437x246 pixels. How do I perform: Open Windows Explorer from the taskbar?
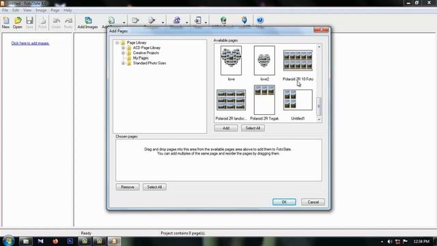[26, 241]
